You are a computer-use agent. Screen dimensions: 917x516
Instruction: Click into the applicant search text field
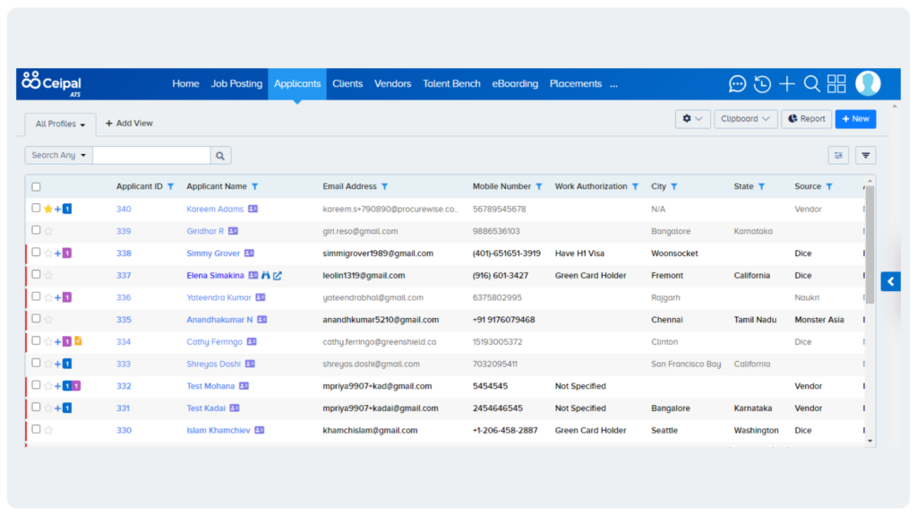click(151, 155)
